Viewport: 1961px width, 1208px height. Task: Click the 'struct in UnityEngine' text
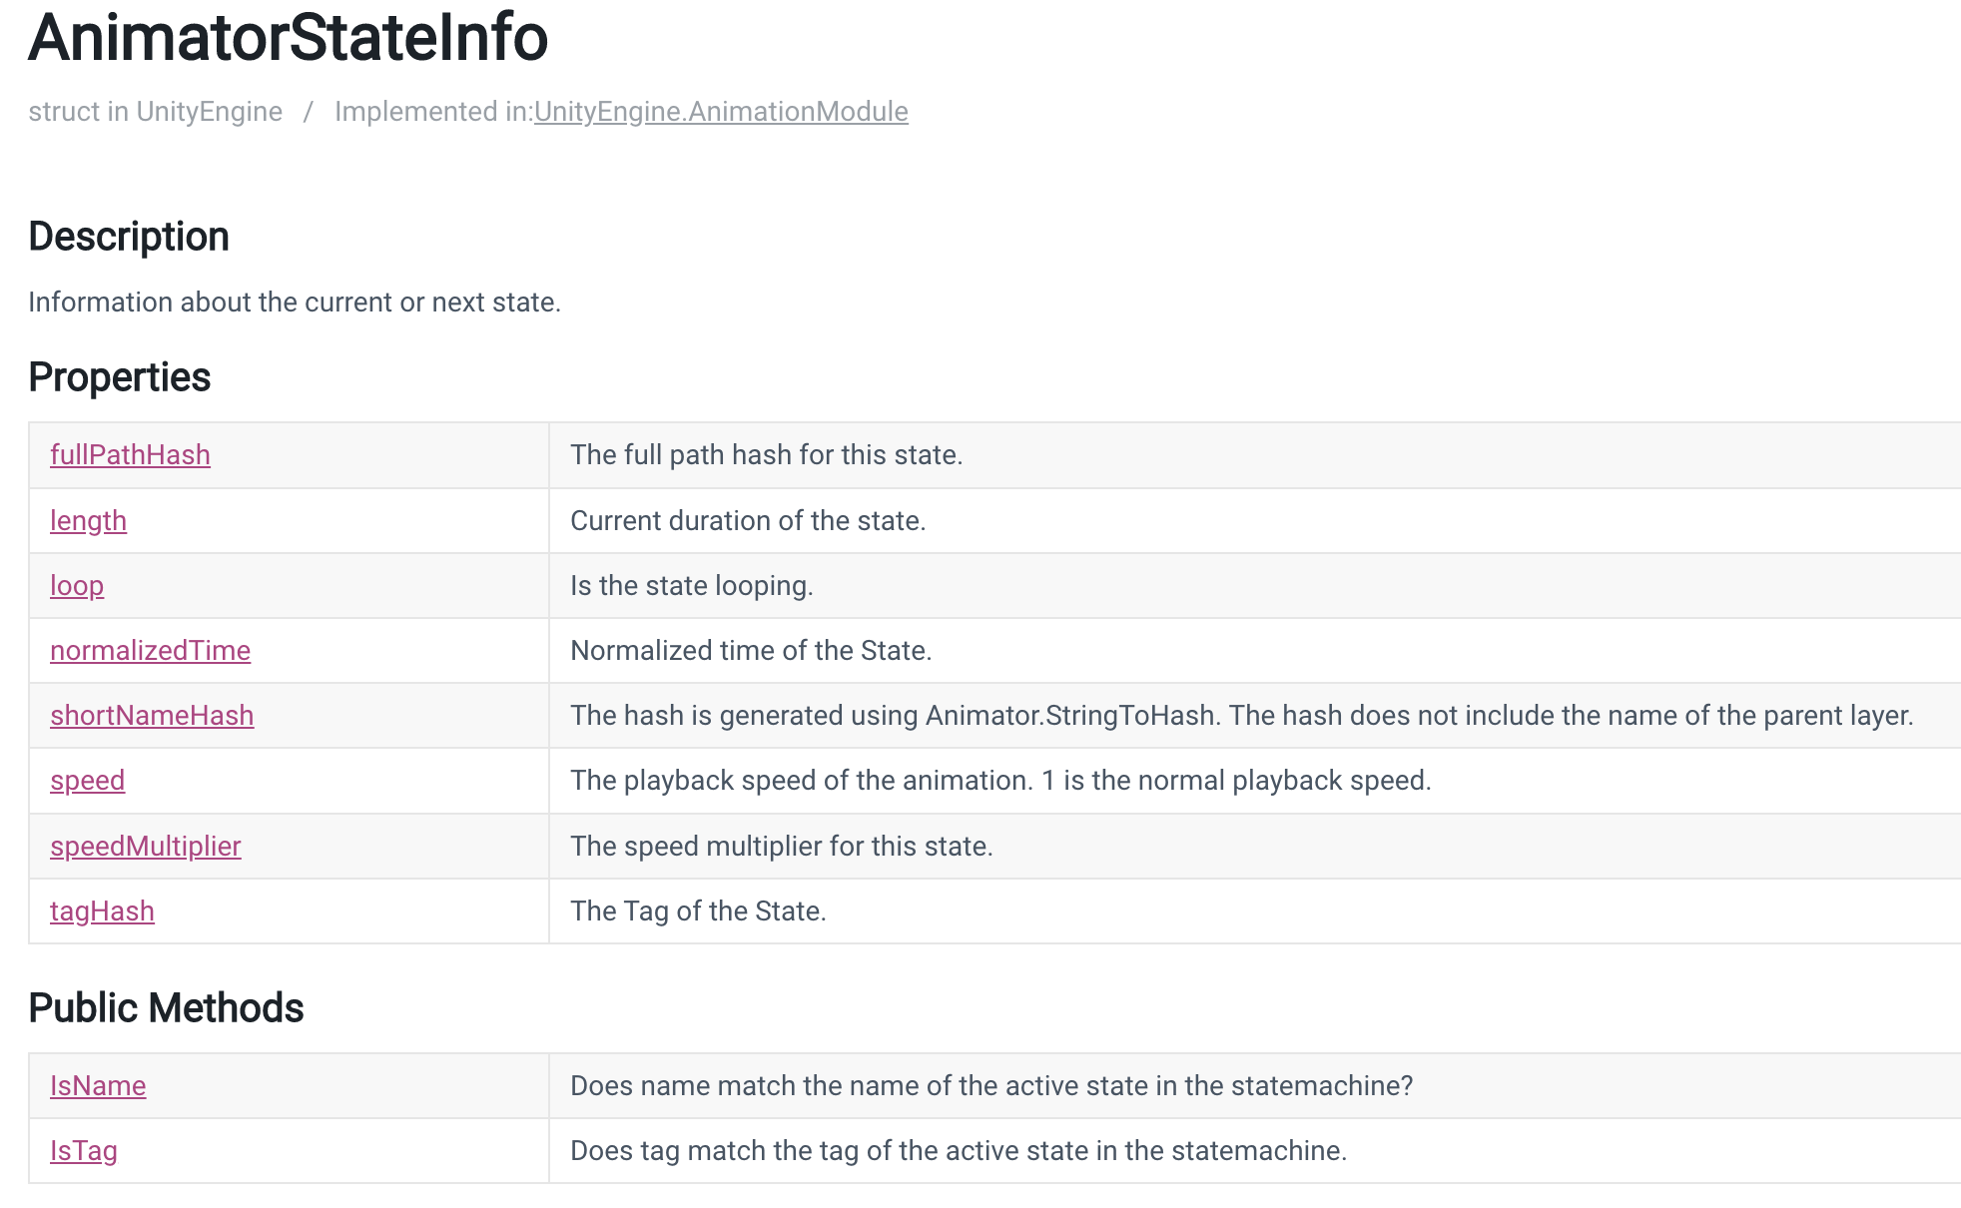[155, 112]
